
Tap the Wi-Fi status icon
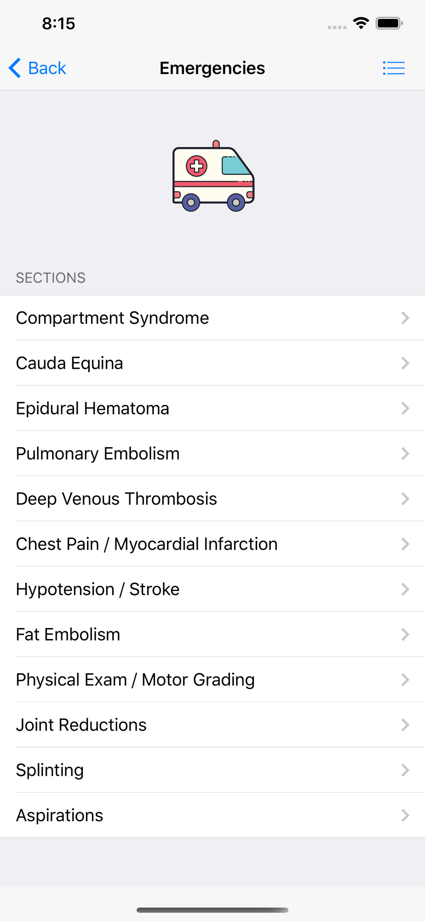(x=361, y=23)
